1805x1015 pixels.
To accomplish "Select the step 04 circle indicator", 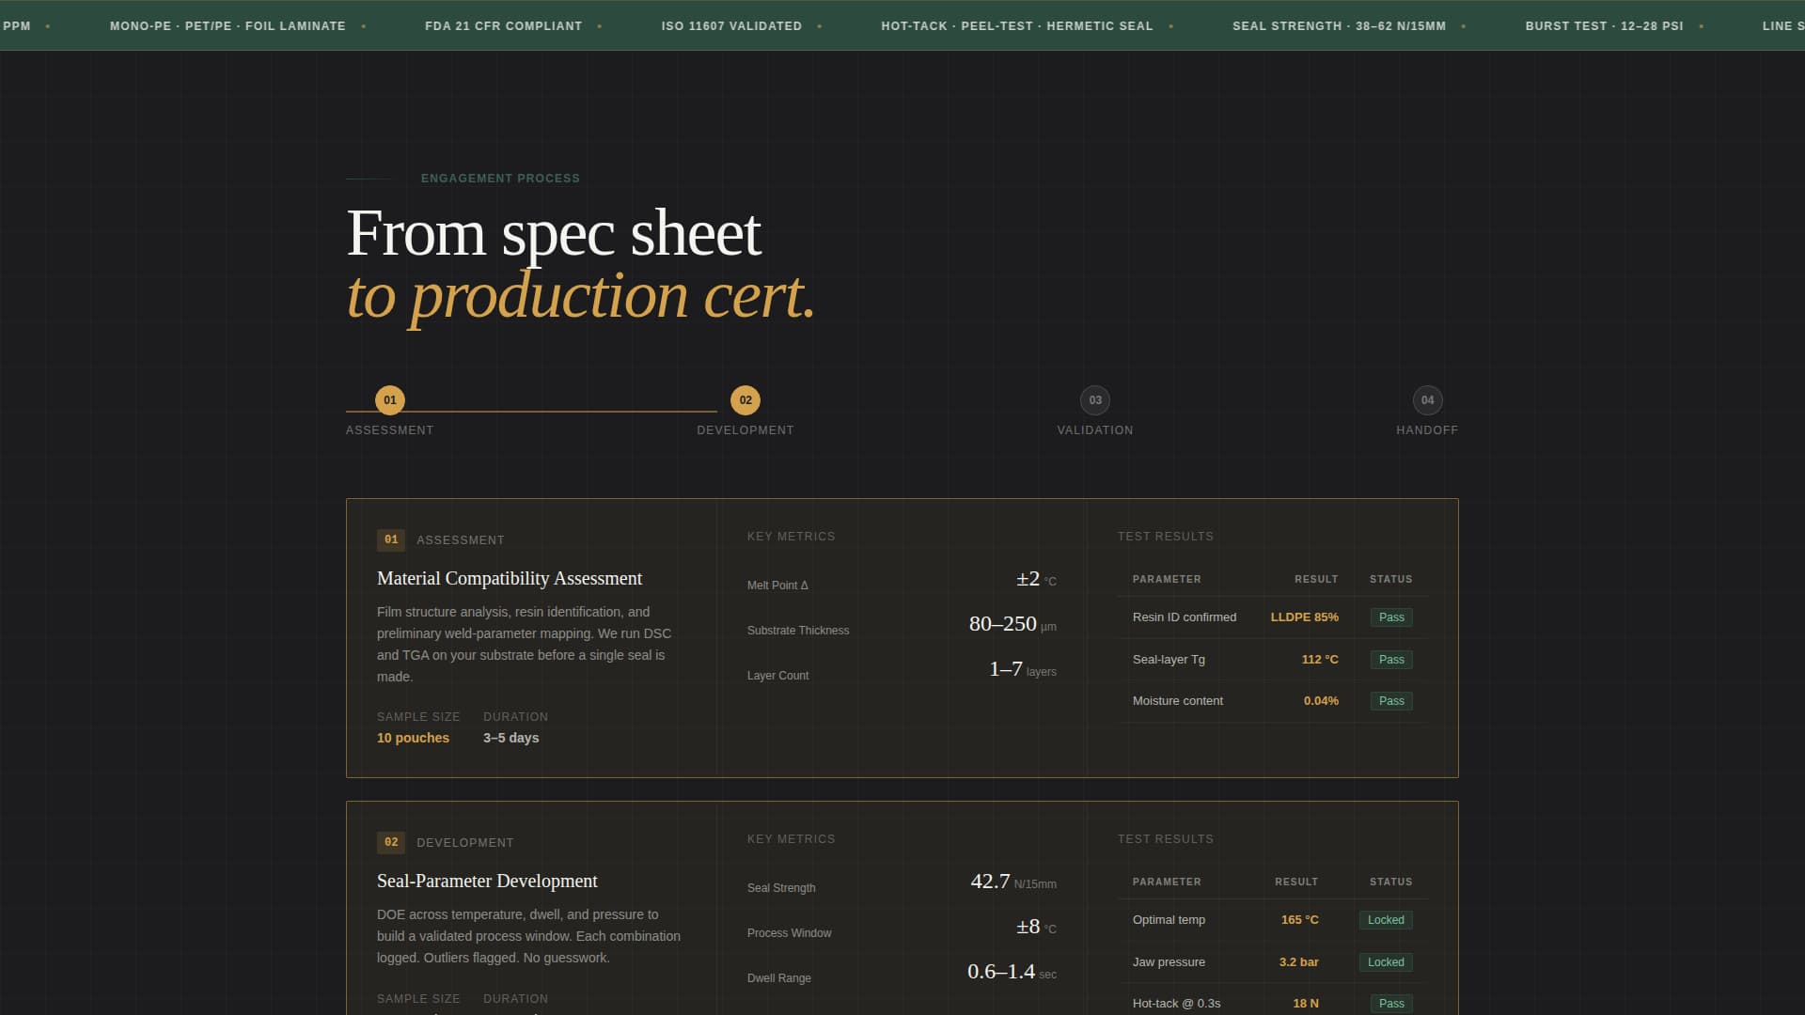I will coord(1428,399).
